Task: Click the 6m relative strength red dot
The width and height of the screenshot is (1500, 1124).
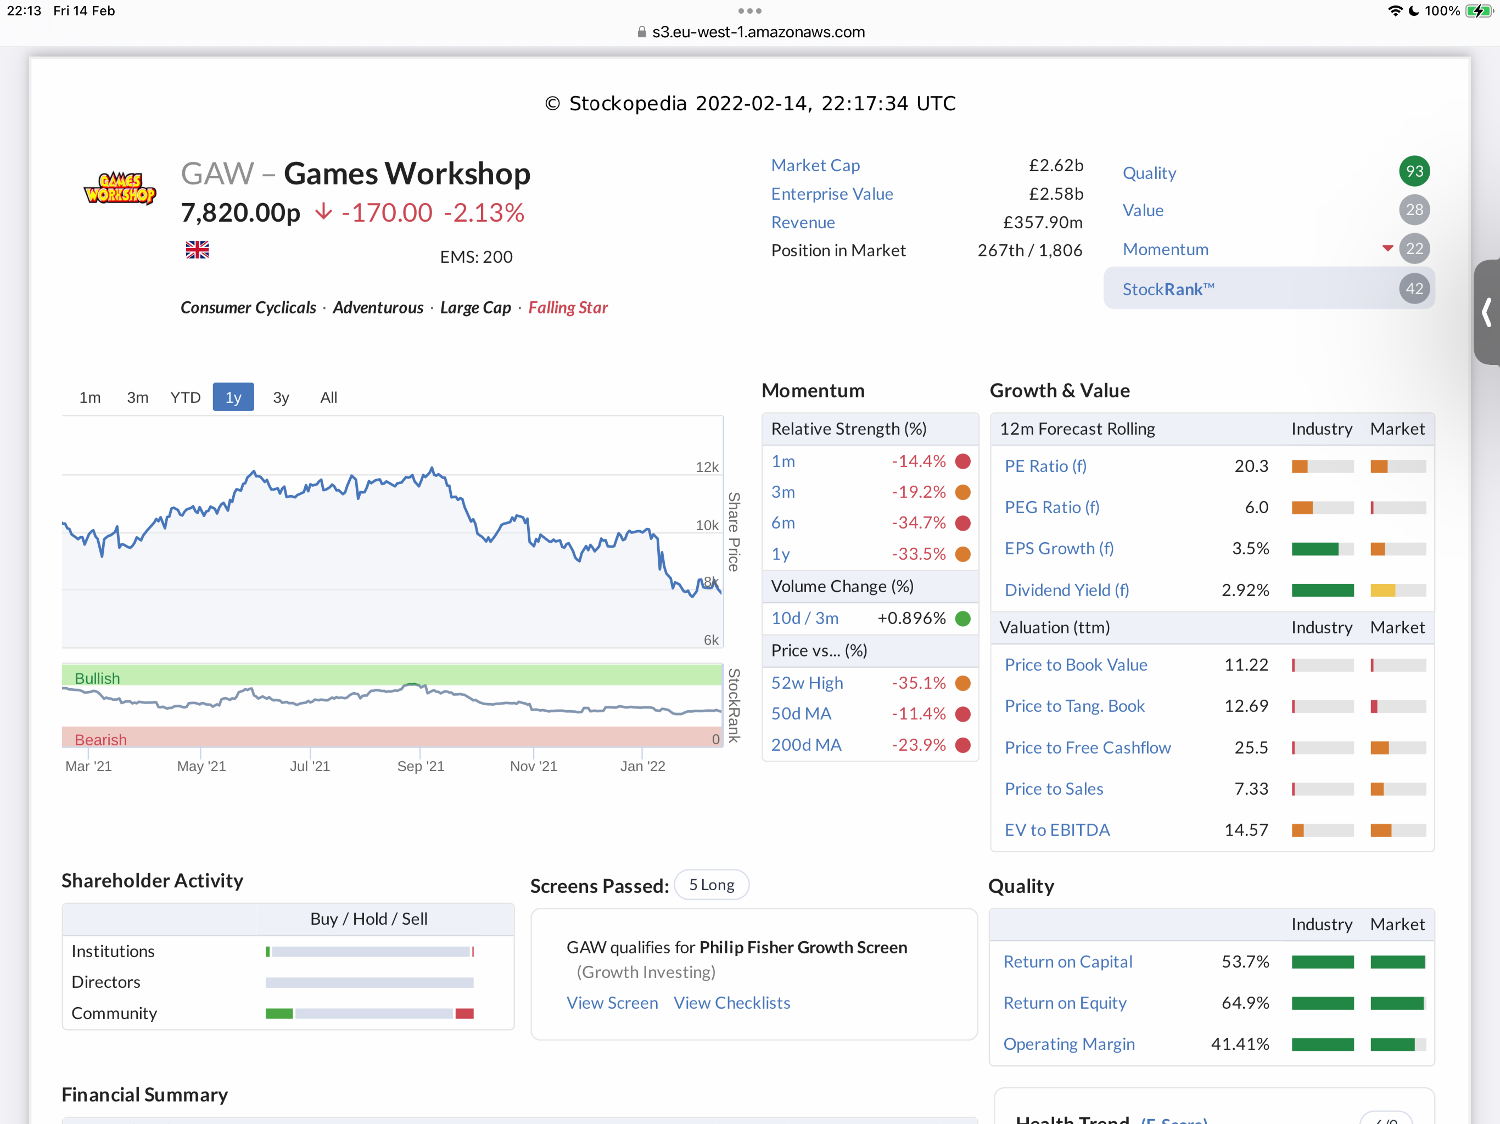Action: 963,524
